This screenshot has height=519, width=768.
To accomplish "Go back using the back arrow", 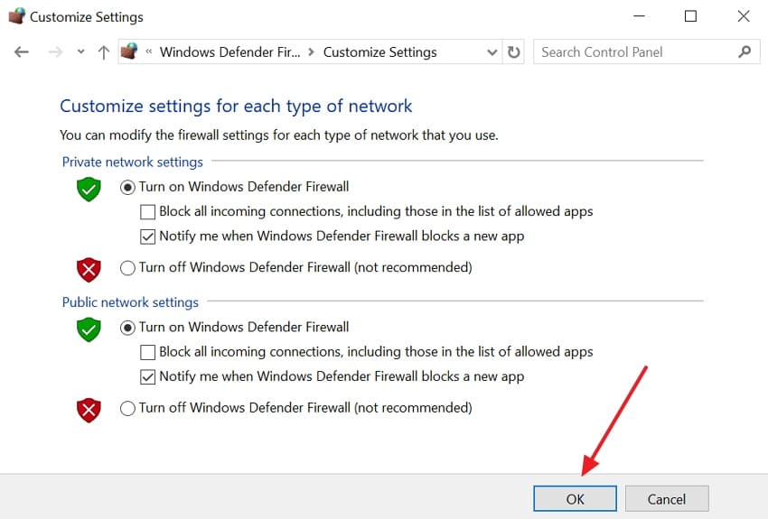I will tap(22, 51).
